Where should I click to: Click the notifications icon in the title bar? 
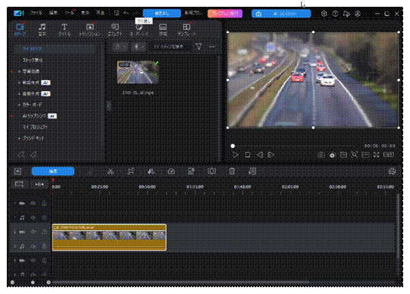[347, 14]
